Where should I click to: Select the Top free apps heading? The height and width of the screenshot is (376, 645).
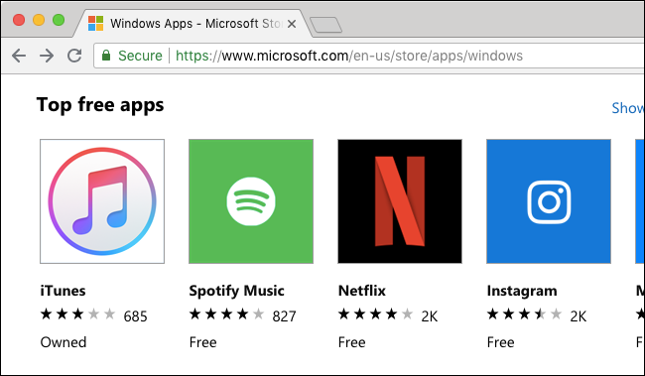pyautogui.click(x=100, y=105)
